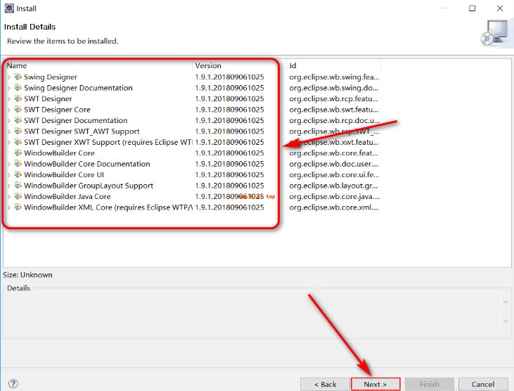Click the id 'org.eclipse.wb.swing.do...'
The width and height of the screenshot is (514, 391).
[334, 88]
